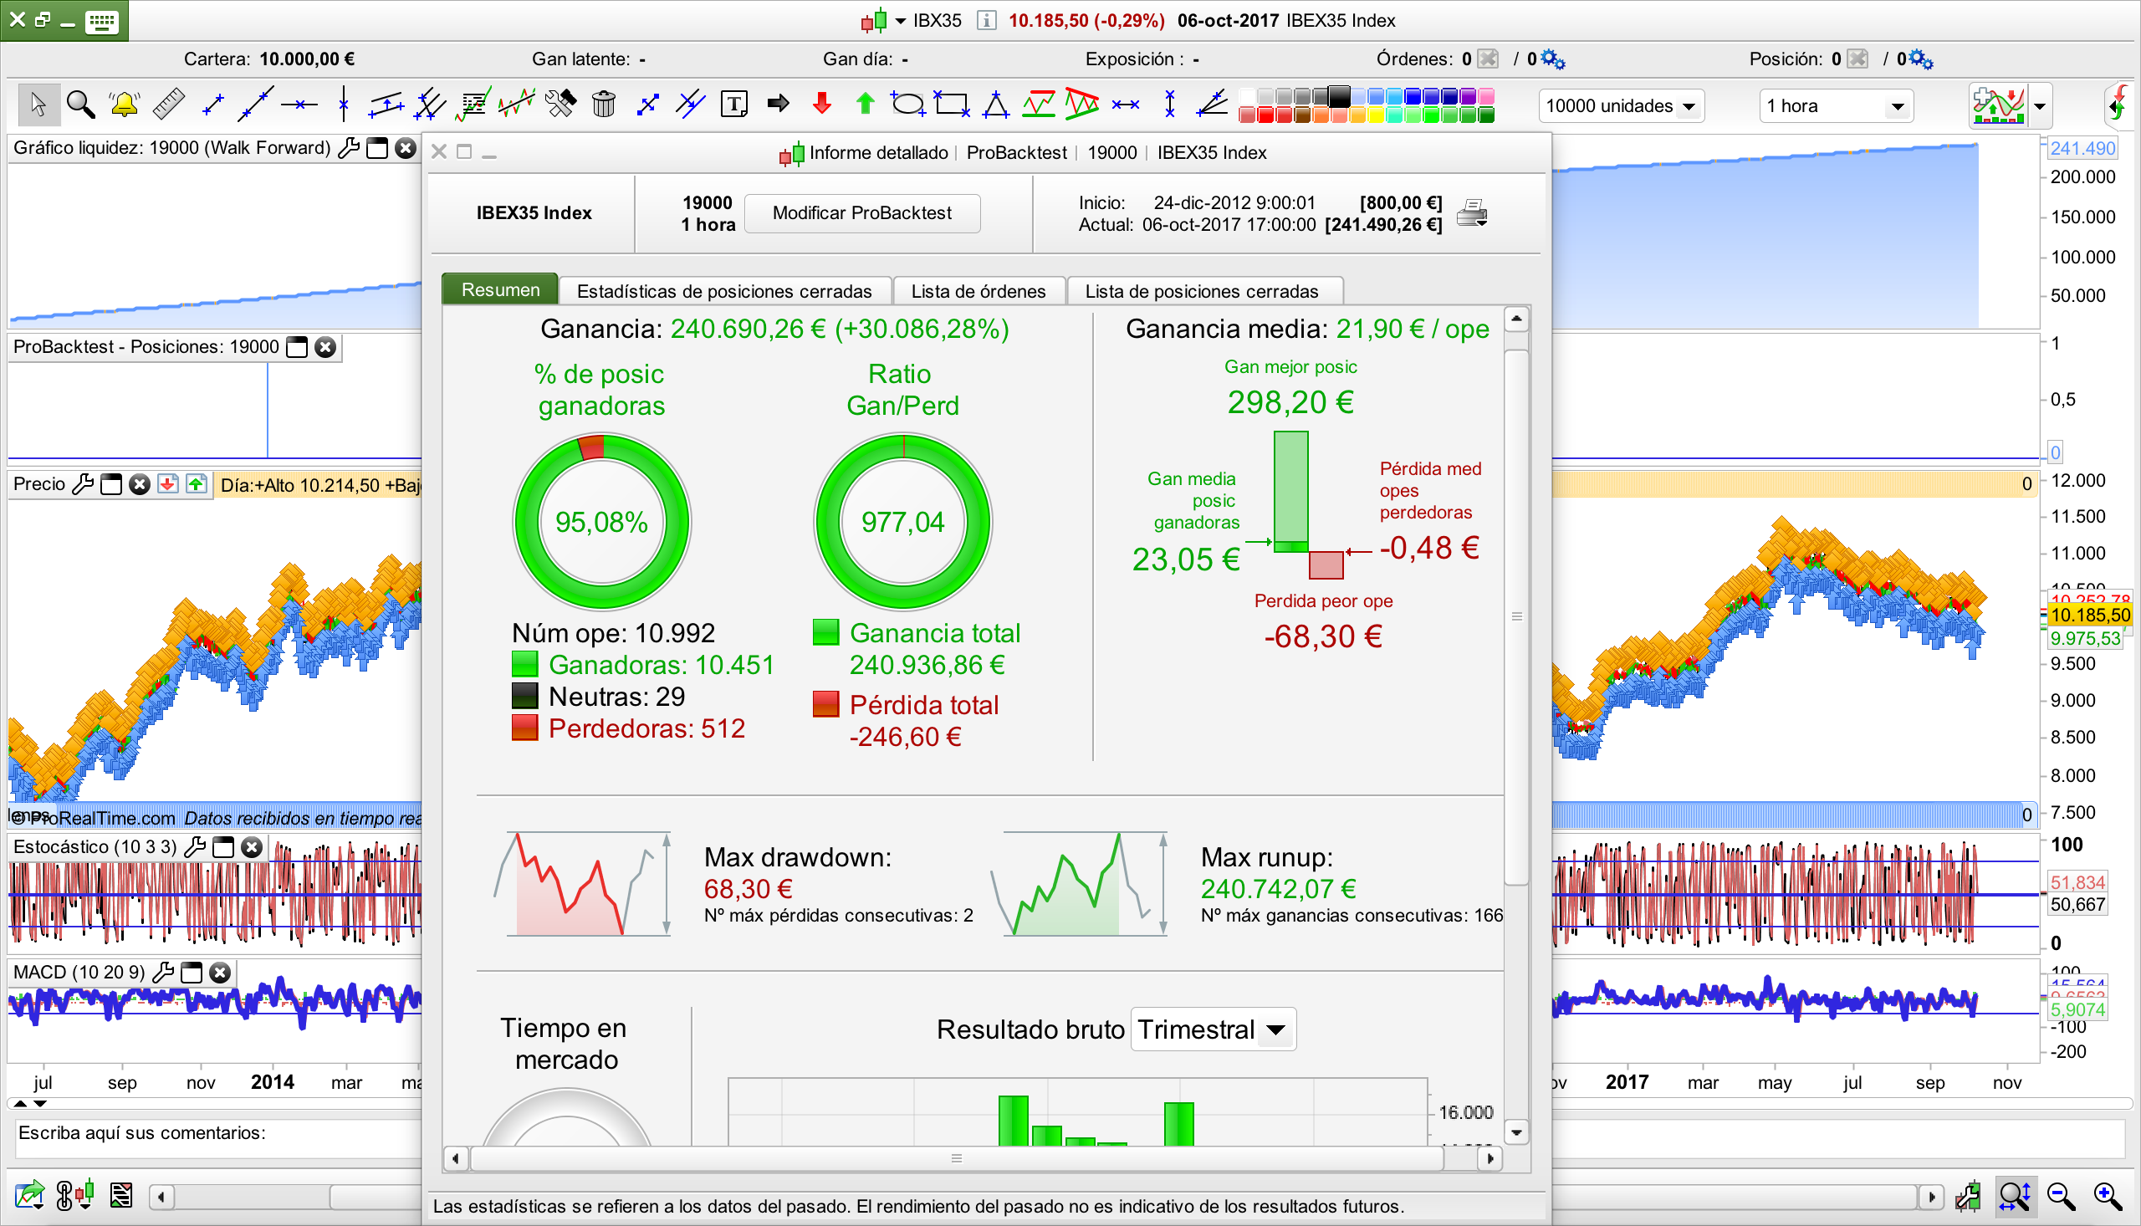The image size is (2141, 1226).
Task: Pick the ellipse drawing tool
Action: (907, 105)
